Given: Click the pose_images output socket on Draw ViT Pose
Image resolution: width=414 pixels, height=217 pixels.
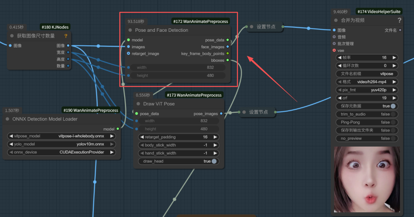Looking at the screenshot, I should tap(221, 114).
